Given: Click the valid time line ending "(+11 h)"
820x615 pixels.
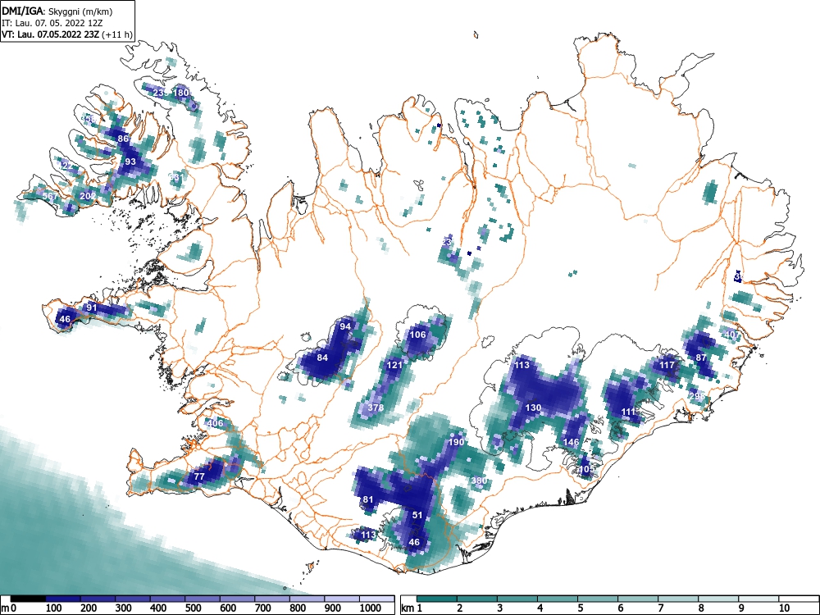Looking at the screenshot, I should coord(67,34).
